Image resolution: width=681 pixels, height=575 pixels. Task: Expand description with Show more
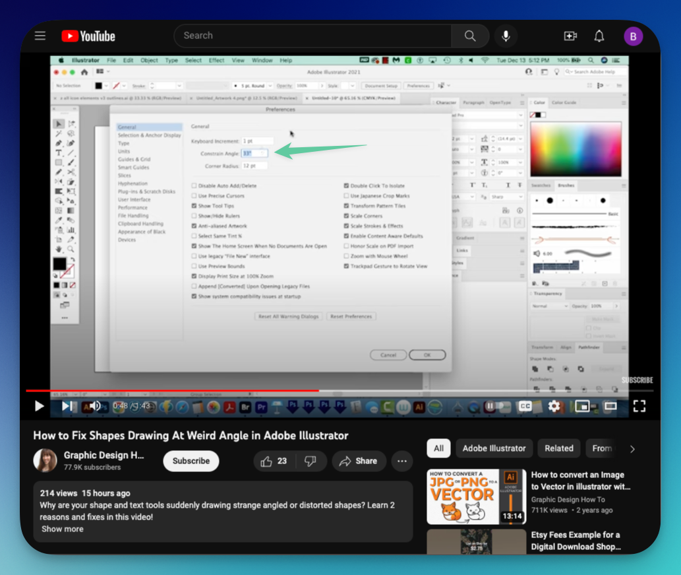63,529
